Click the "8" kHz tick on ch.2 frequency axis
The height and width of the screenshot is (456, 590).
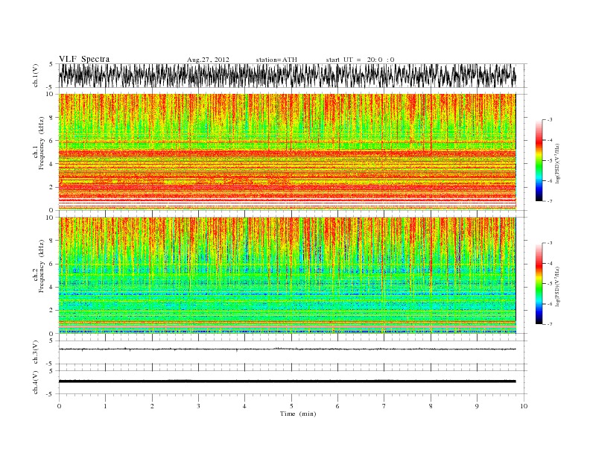pos(51,241)
